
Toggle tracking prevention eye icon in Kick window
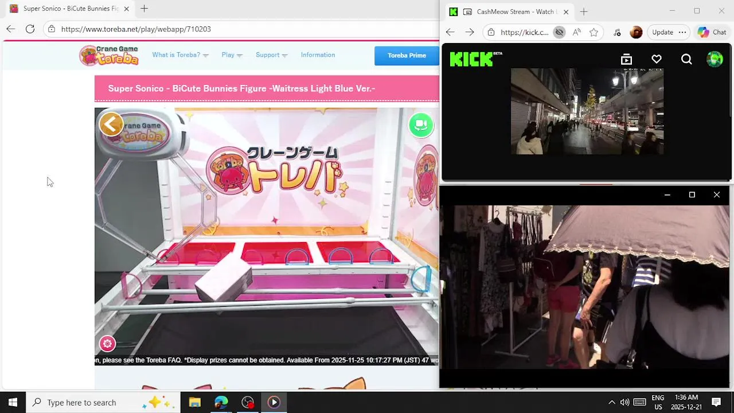pyautogui.click(x=559, y=32)
